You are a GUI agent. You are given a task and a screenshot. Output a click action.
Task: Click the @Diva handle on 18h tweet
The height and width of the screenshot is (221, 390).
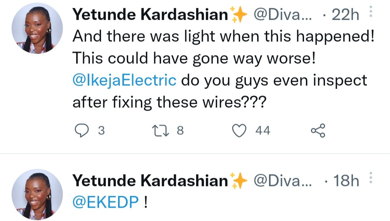(281, 181)
